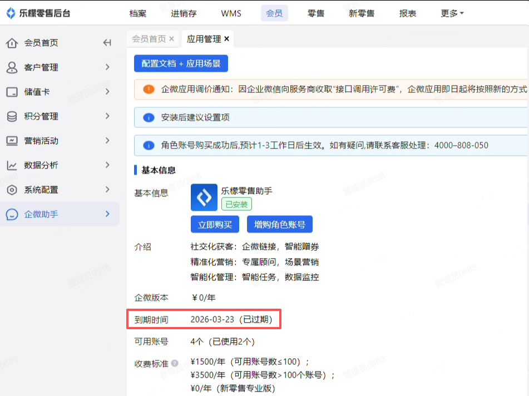Image resolution: width=529 pixels, height=396 pixels.
Task: Open the WMS top menu
Action: coord(231,13)
